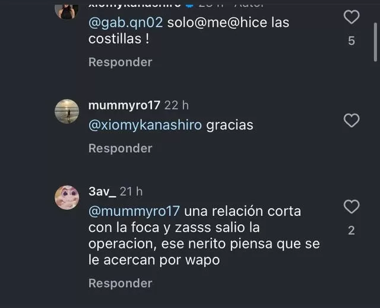Click the 22 h timestamp
Image resolution: width=380 pixels, height=308 pixels.
[176, 105]
